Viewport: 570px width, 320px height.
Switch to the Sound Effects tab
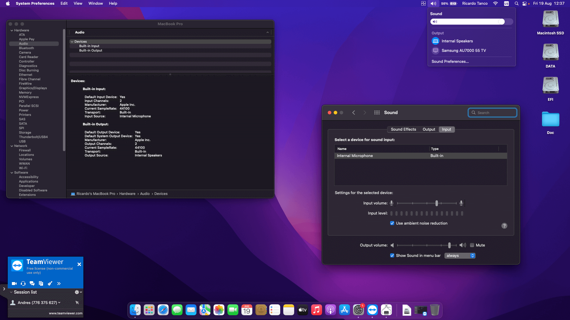pyautogui.click(x=403, y=129)
